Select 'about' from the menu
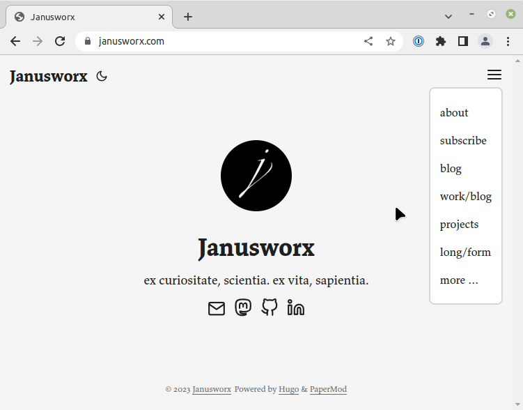 pyautogui.click(x=454, y=112)
